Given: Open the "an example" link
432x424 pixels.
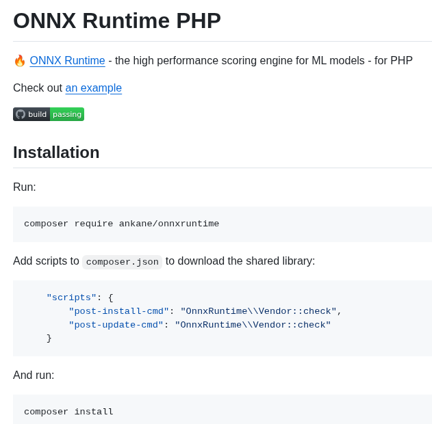Looking at the screenshot, I should pyautogui.click(x=93, y=88).
